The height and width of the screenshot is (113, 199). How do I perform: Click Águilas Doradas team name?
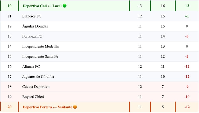[35, 26]
